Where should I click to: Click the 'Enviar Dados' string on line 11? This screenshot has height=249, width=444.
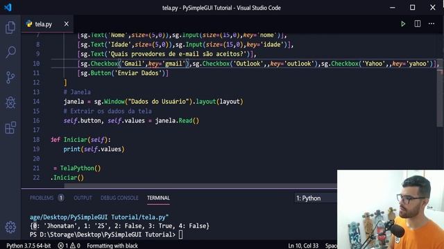pos(138,73)
